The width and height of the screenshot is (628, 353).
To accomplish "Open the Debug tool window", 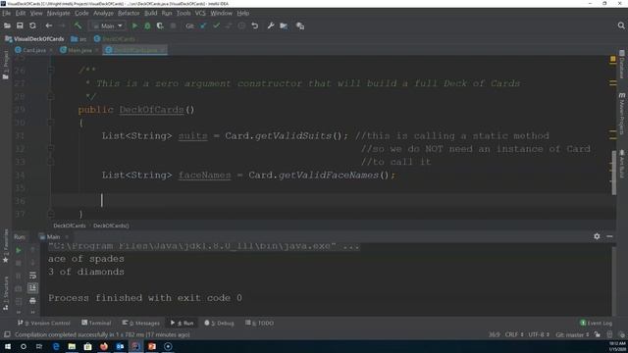I will 219,323.
